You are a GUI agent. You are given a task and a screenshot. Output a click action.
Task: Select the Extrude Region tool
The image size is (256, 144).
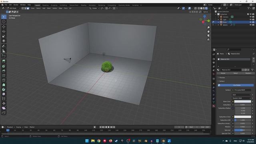pos(4,61)
